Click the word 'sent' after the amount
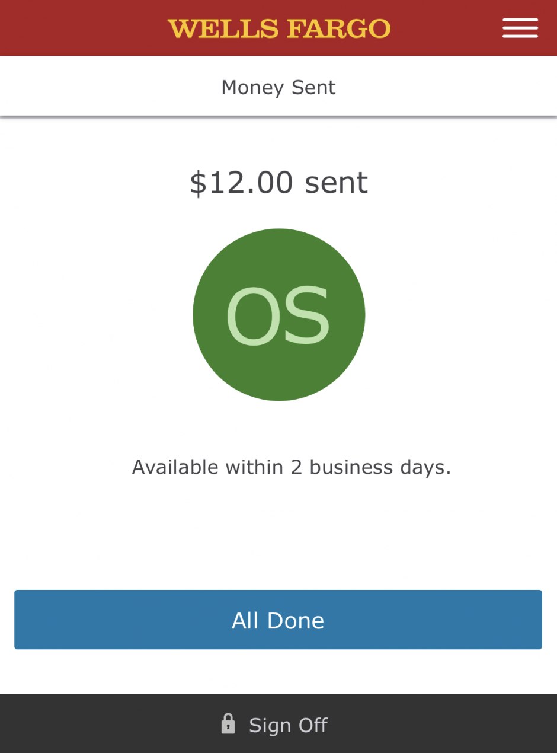The image size is (557, 753). 336,182
